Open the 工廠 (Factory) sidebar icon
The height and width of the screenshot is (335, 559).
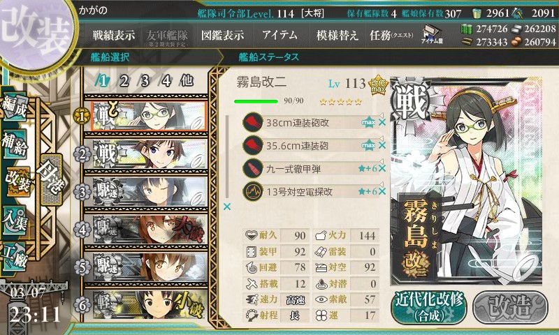pos(15,255)
